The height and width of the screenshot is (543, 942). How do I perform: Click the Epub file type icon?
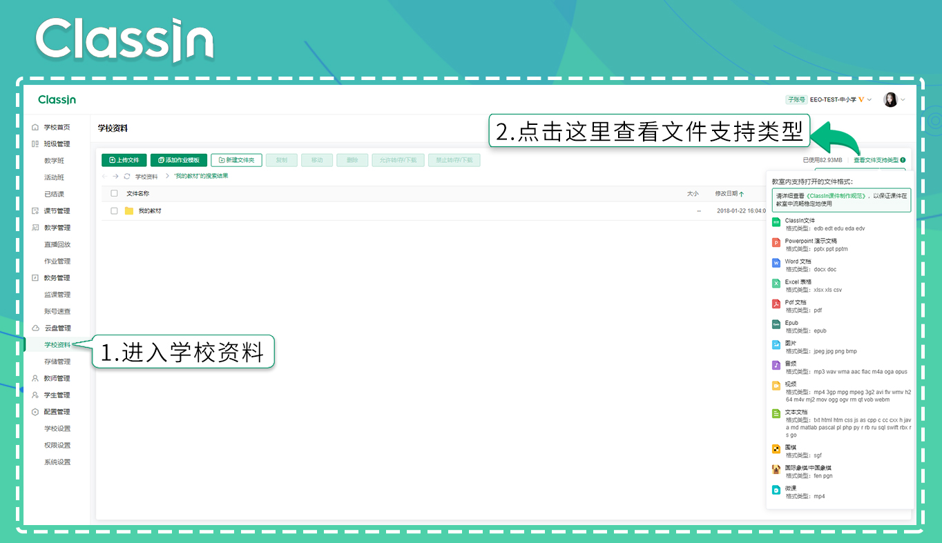tap(776, 324)
